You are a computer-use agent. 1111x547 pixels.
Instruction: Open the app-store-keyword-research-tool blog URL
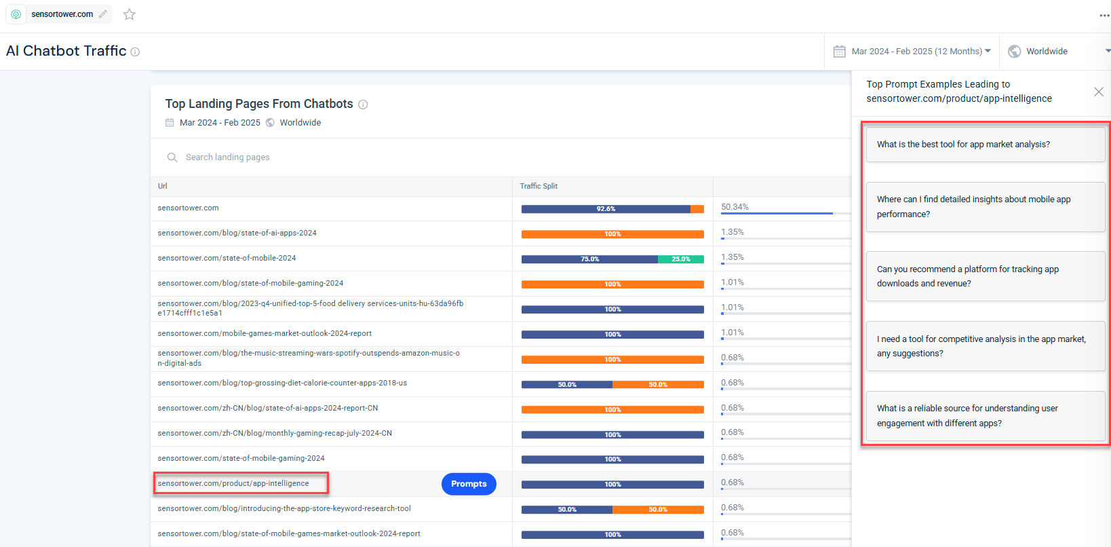284,508
